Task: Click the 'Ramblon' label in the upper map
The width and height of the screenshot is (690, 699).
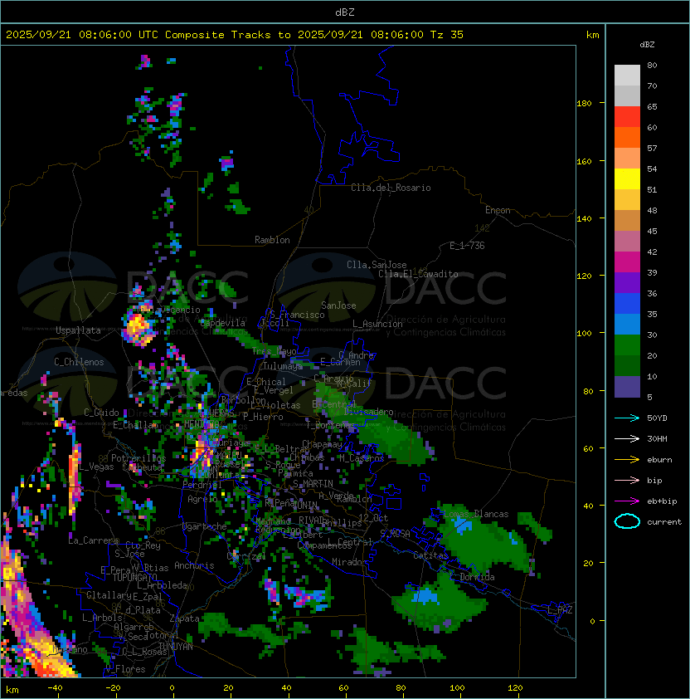Action: (272, 240)
